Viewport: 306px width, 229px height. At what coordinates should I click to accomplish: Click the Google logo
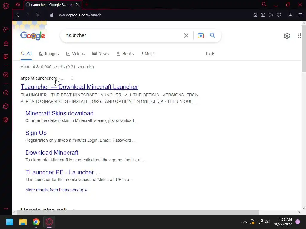(x=33, y=36)
